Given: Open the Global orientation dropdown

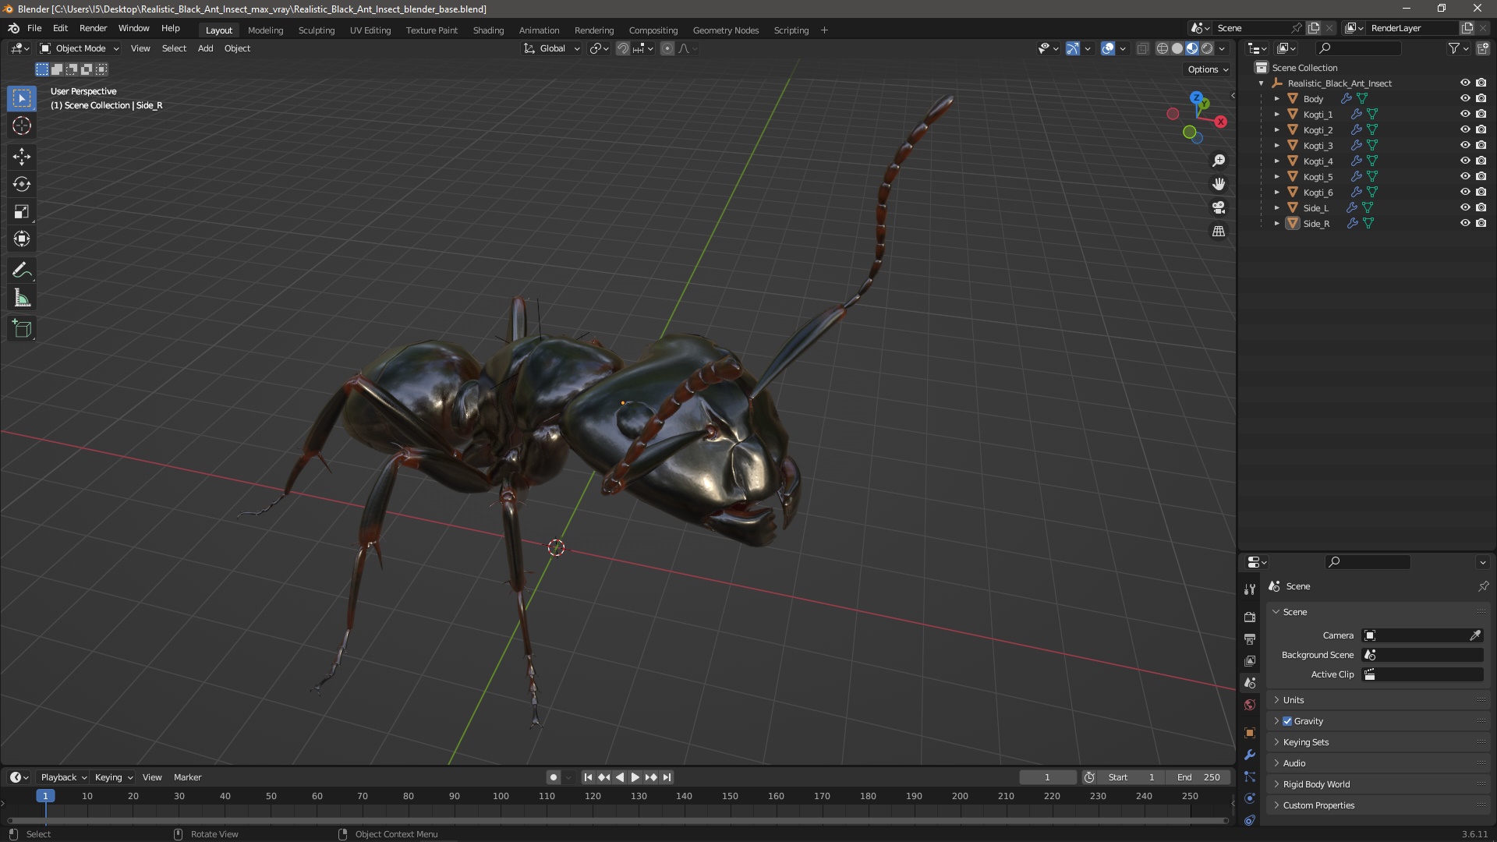Looking at the screenshot, I should (551, 48).
